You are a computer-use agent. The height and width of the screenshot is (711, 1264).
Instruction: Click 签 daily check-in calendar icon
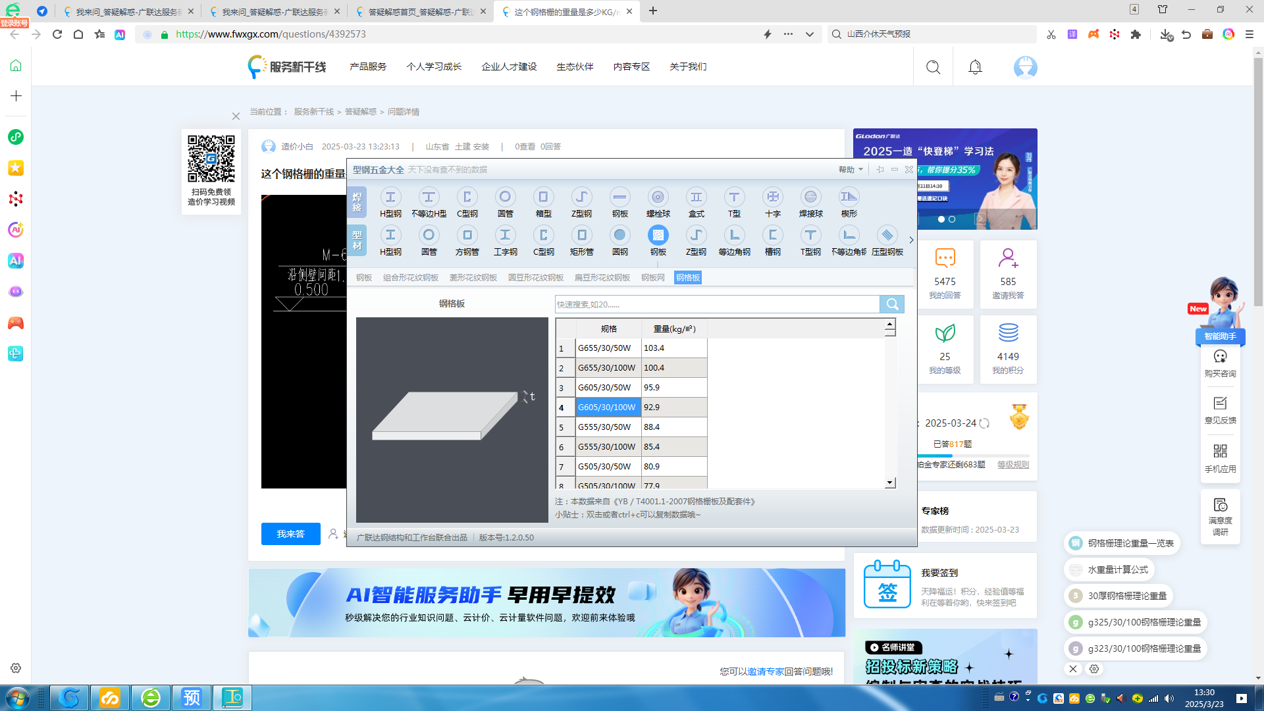click(887, 584)
